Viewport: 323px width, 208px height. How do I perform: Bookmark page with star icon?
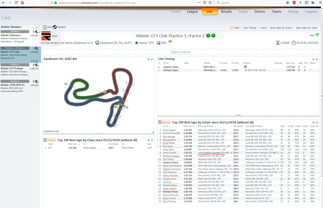[x=210, y=3]
